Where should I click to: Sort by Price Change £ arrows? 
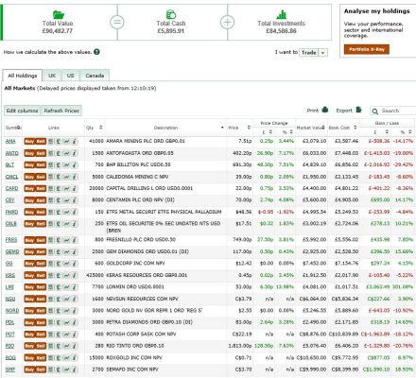270,132
